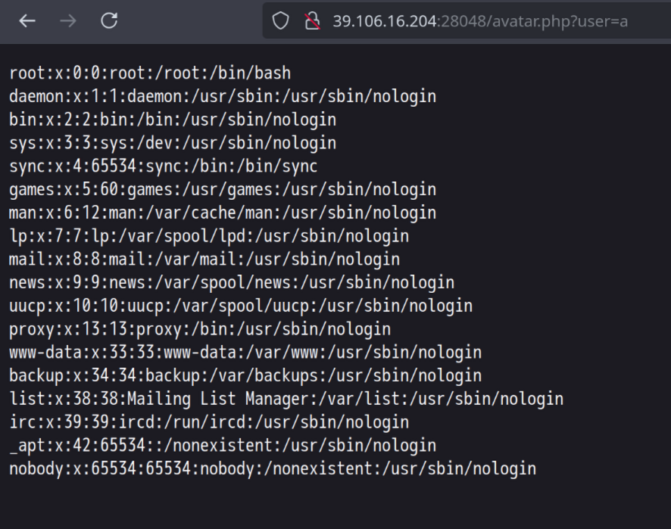This screenshot has width=671, height=529.
Task: Click the _apt:x:42:65534 line
Action: pyautogui.click(x=223, y=446)
